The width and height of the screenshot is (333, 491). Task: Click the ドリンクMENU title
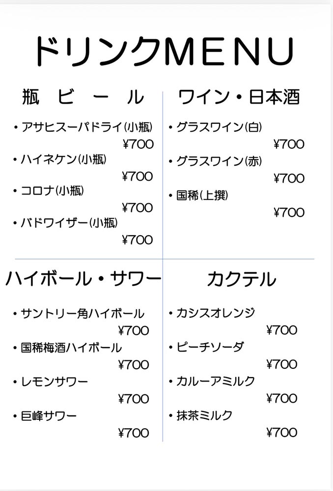164,52
